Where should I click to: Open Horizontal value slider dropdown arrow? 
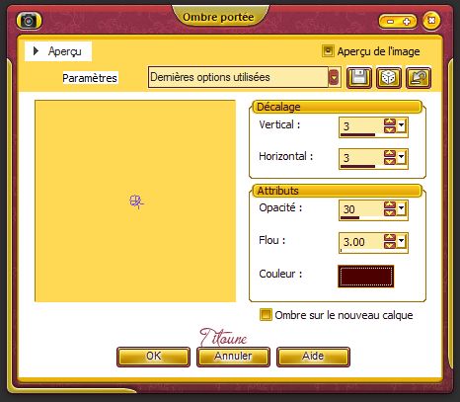(401, 157)
